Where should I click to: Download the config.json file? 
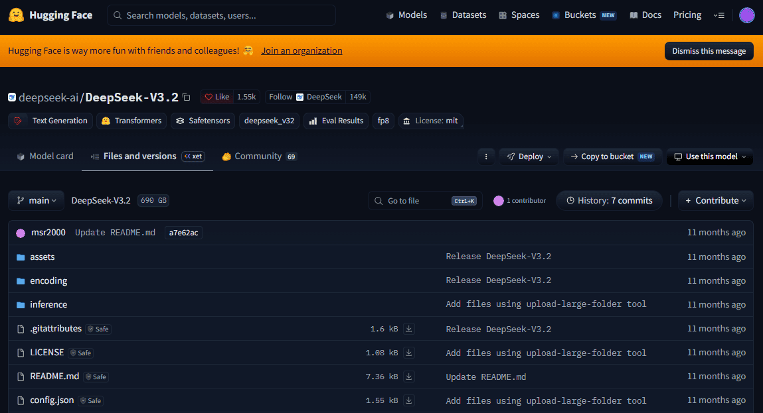point(409,400)
